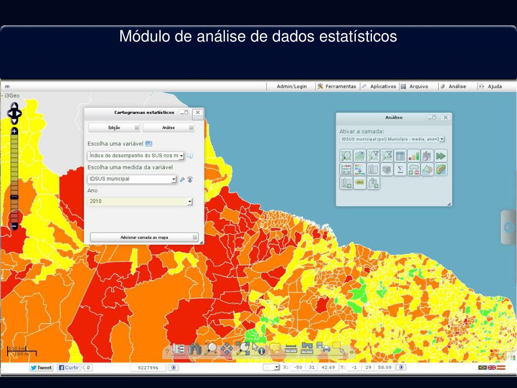The image size is (517, 388).
Task: Click the Facebook Curtir button
Action: pyautogui.click(x=69, y=368)
